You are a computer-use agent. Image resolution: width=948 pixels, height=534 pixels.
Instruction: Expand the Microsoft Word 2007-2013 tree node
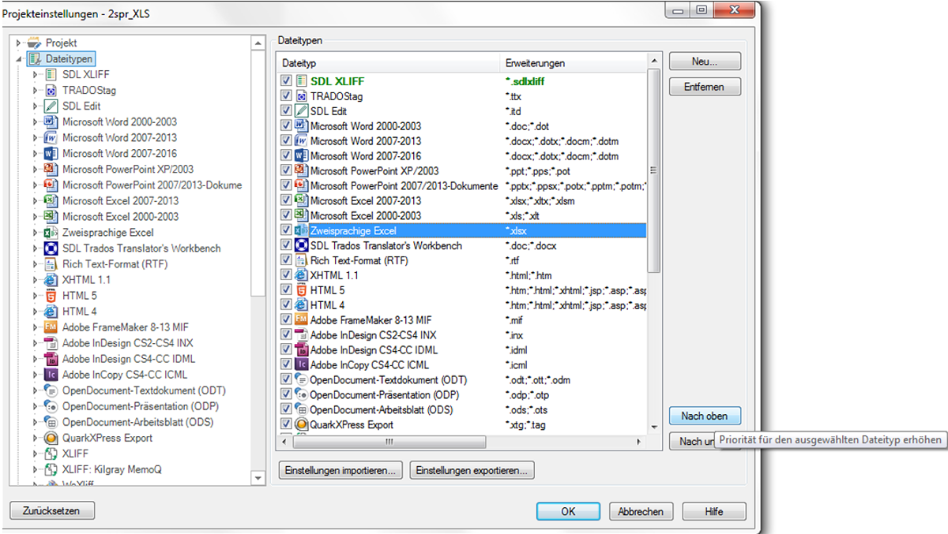[36, 137]
